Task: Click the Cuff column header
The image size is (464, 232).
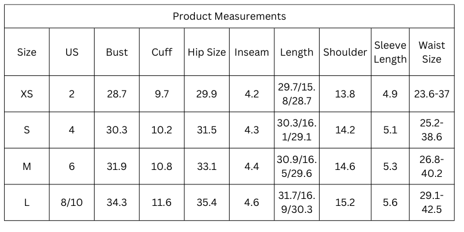Action: tap(162, 52)
